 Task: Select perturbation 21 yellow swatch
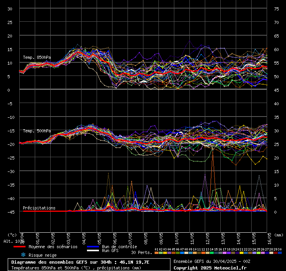tap(242, 253)
